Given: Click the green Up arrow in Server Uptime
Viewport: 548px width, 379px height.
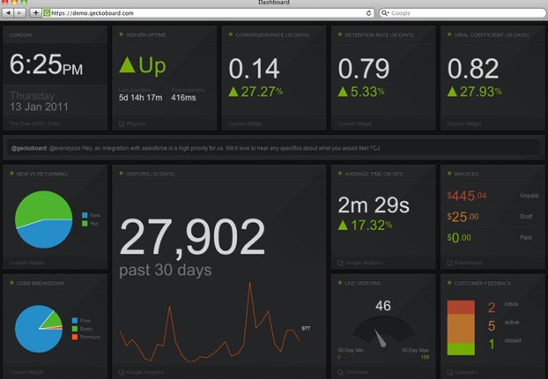Looking at the screenshot, I should pos(127,64).
